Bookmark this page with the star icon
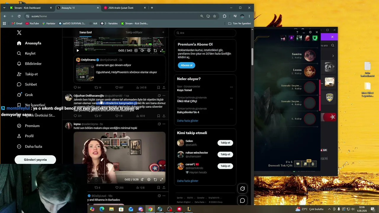The image size is (379, 213). point(215,16)
